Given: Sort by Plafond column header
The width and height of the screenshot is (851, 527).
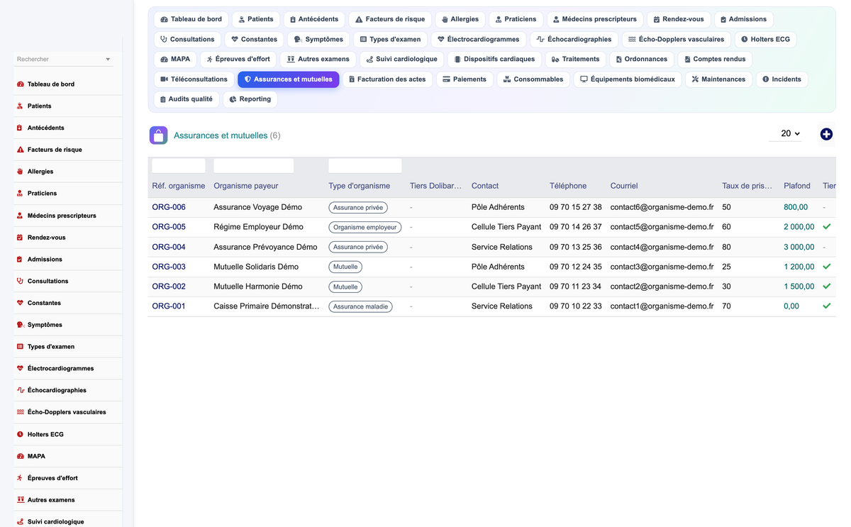Looking at the screenshot, I should [797, 186].
